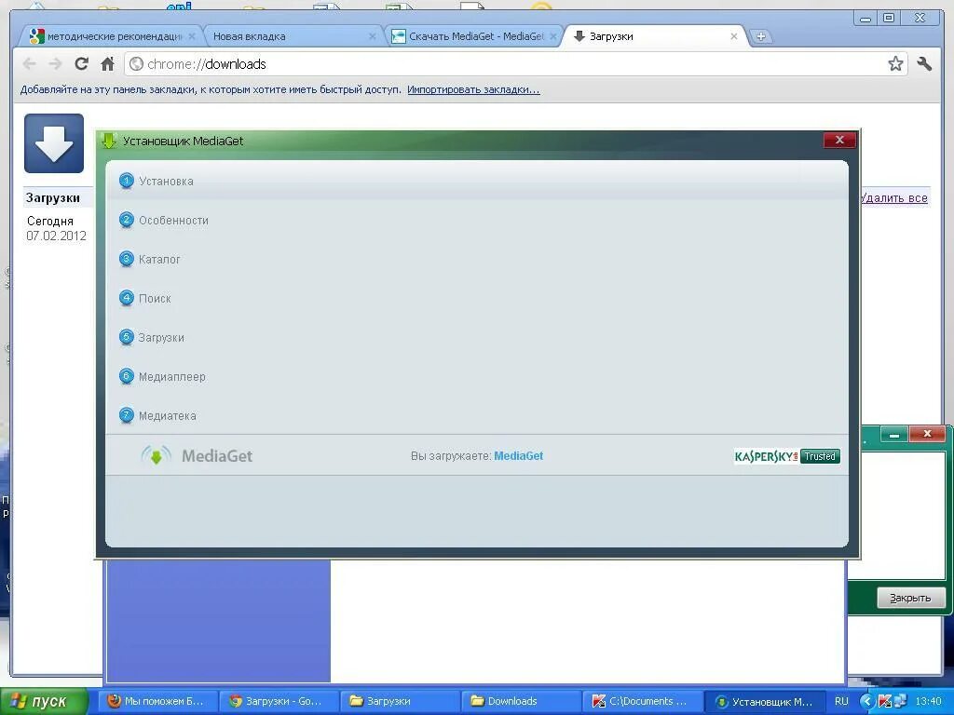Click the 'Удалить все' link
Viewport: 954px width, 715px height.
894,197
